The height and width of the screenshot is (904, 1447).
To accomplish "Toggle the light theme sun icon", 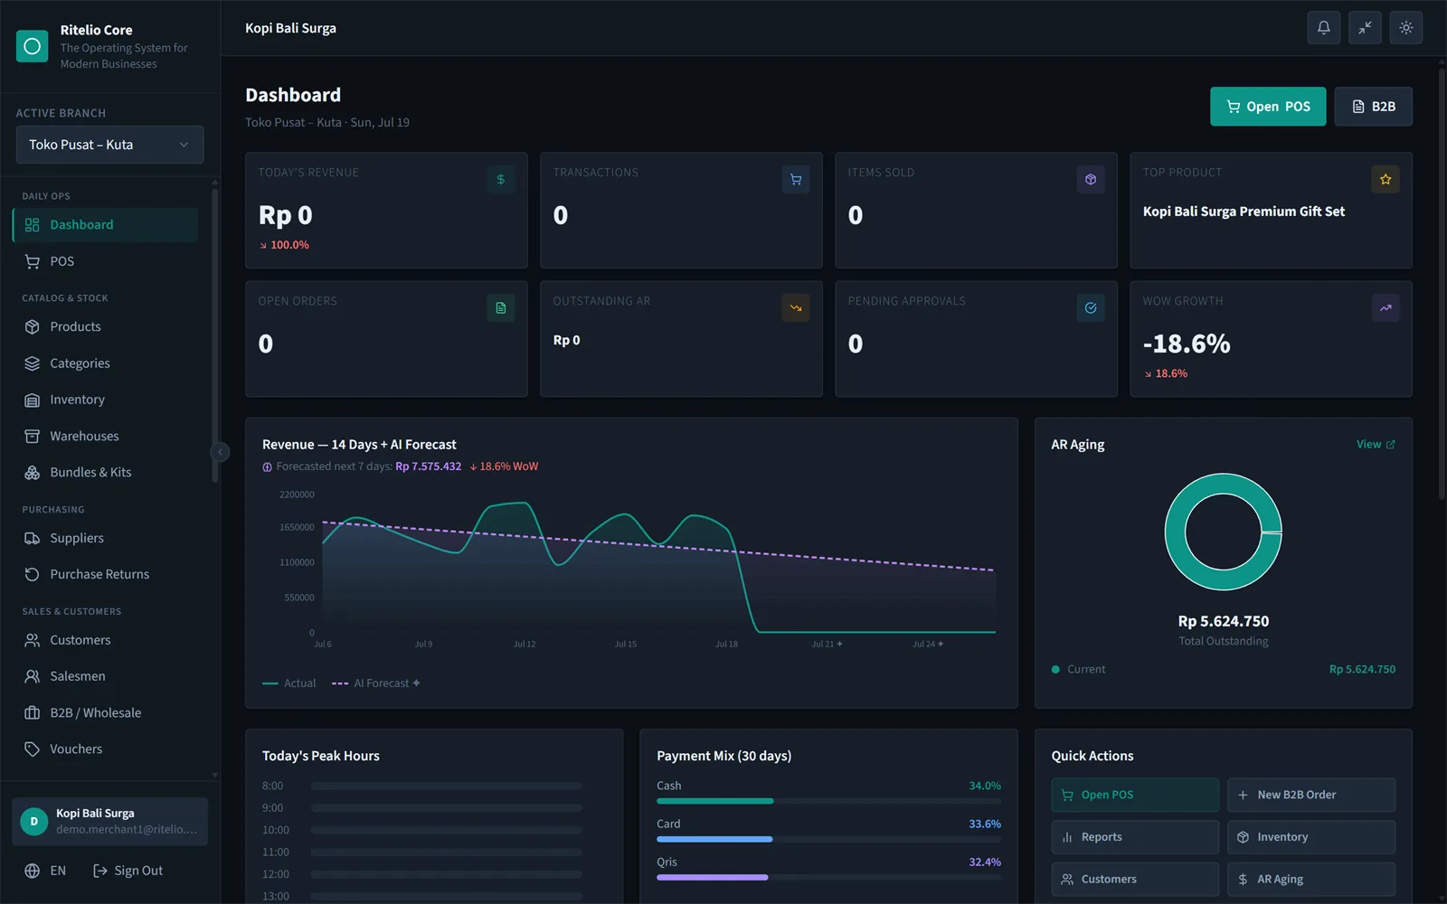I will pos(1405,28).
